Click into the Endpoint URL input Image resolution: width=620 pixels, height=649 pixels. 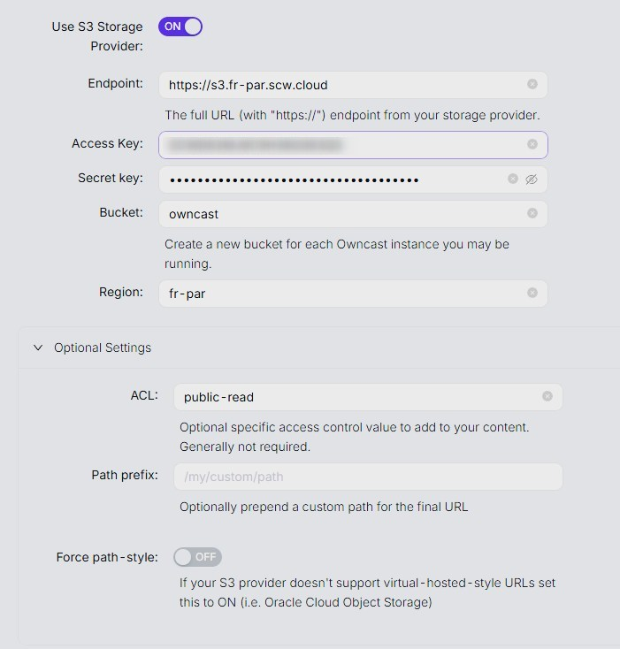click(x=341, y=85)
